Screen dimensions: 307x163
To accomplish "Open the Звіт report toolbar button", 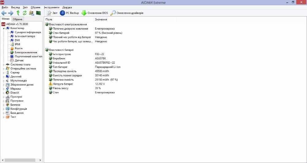I will click(x=52, y=13).
